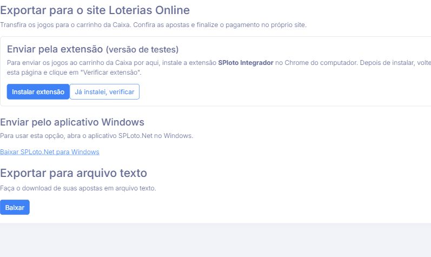Click the Enviar pelo aplicativo Windows heading

[x=72, y=122]
